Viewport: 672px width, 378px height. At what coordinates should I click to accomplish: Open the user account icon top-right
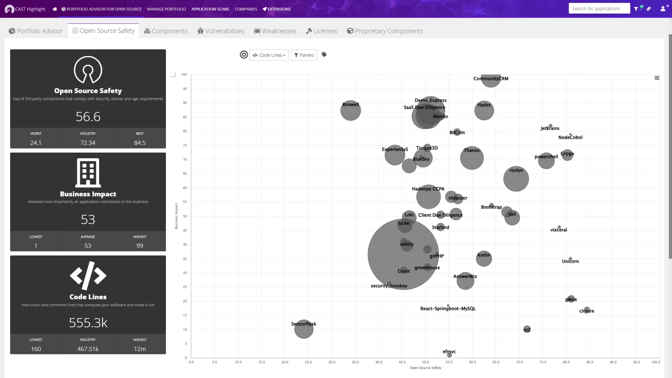663,8
